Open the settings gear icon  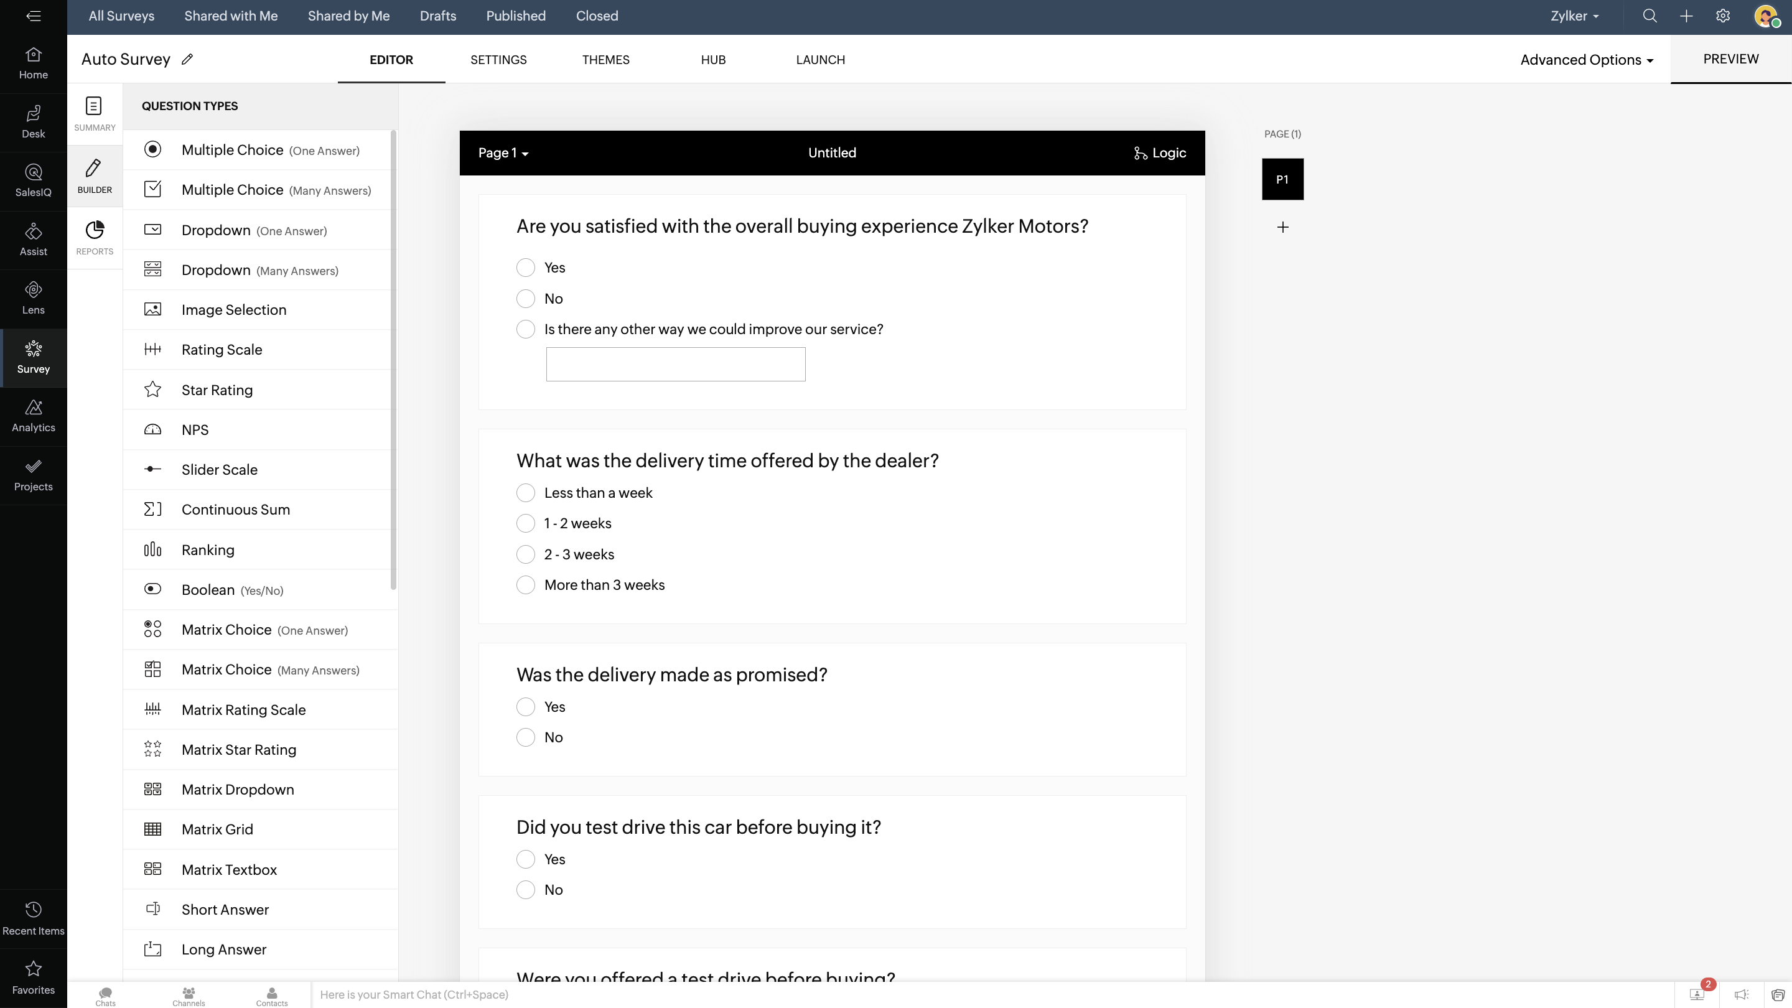[x=1722, y=16]
